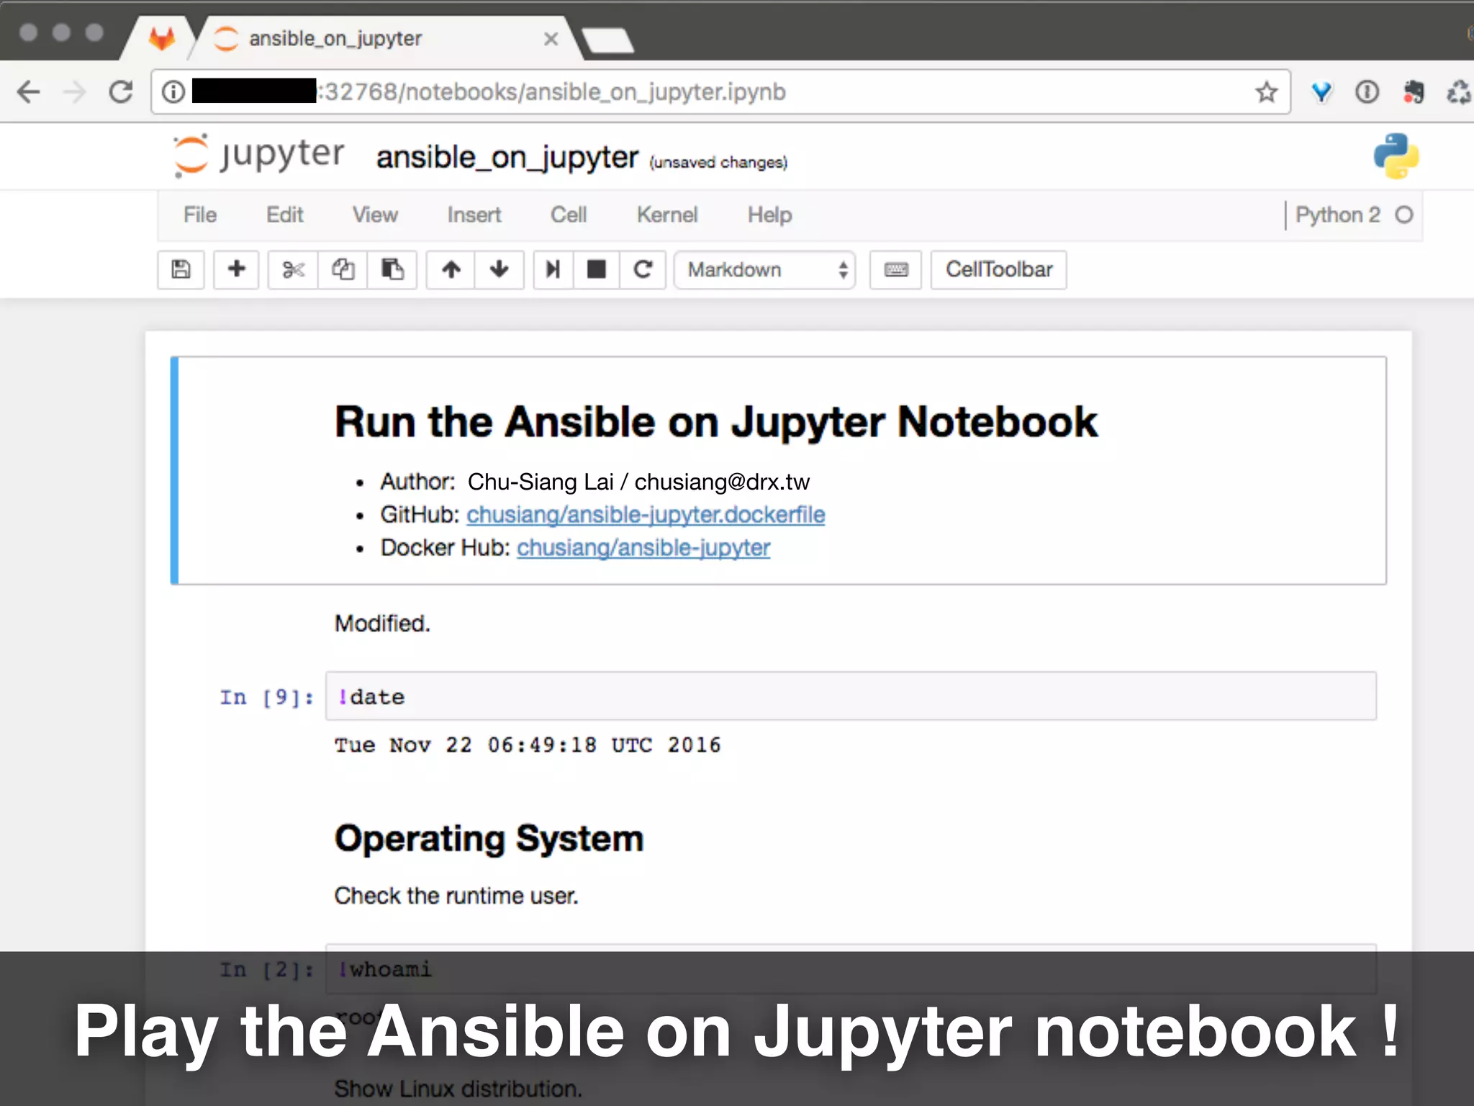The width and height of the screenshot is (1474, 1106).
Task: Close the ansible_on_jupyter browser tab
Action: coord(551,39)
